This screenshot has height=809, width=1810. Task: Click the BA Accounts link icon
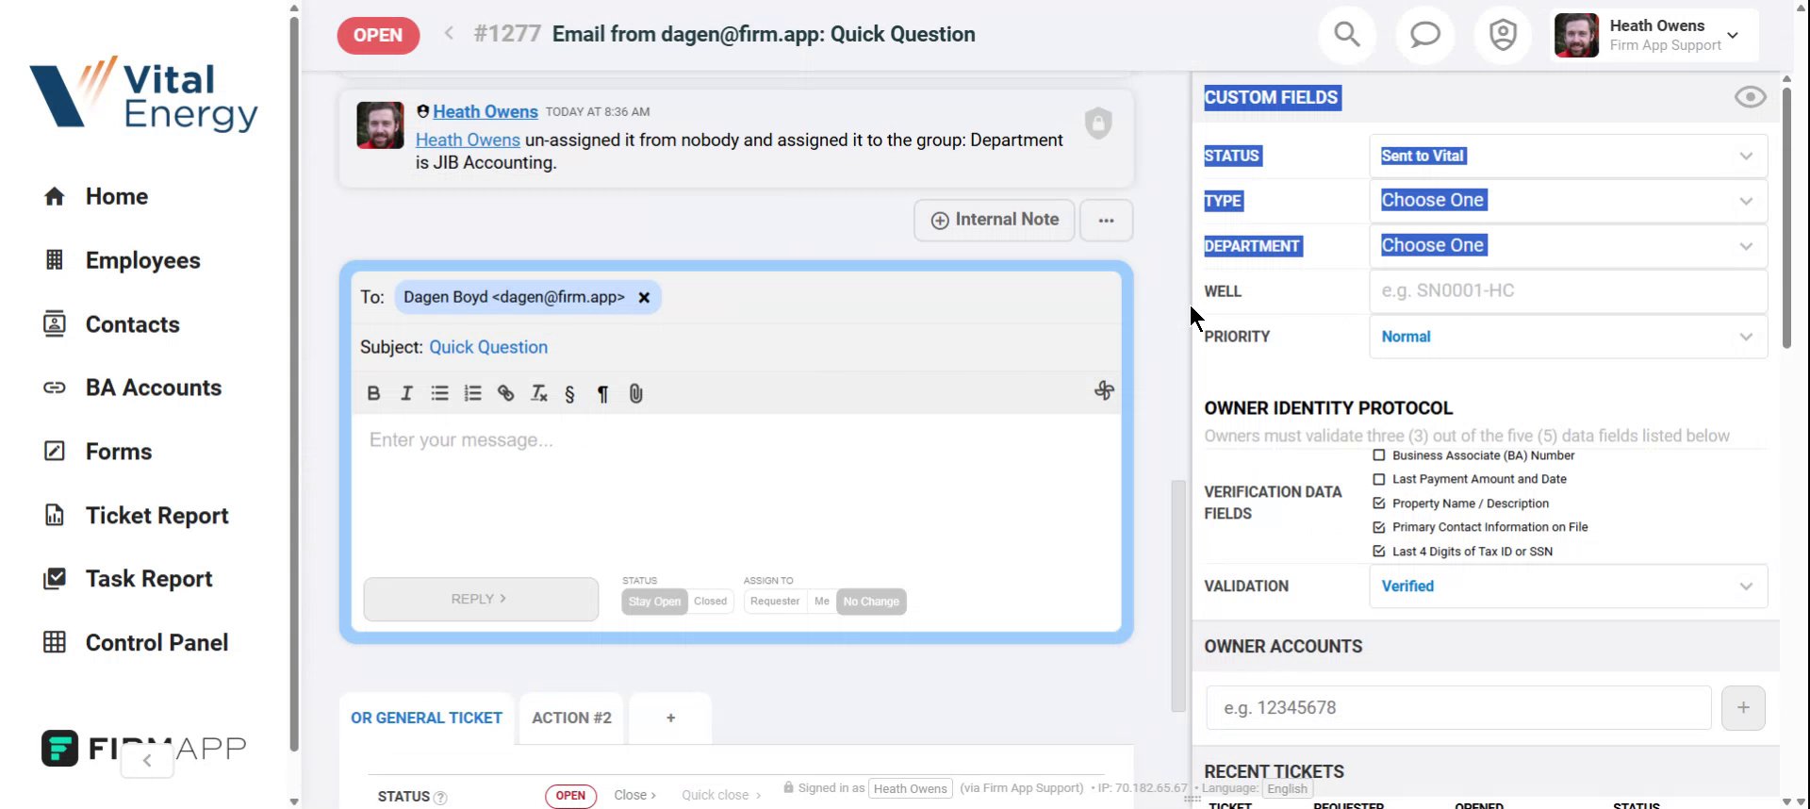[55, 388]
